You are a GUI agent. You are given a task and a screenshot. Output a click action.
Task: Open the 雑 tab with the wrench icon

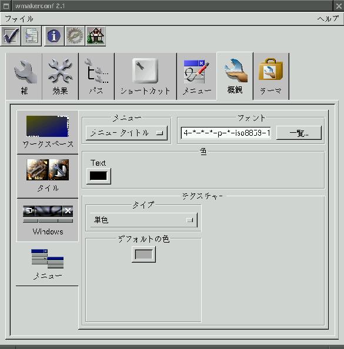(x=24, y=76)
